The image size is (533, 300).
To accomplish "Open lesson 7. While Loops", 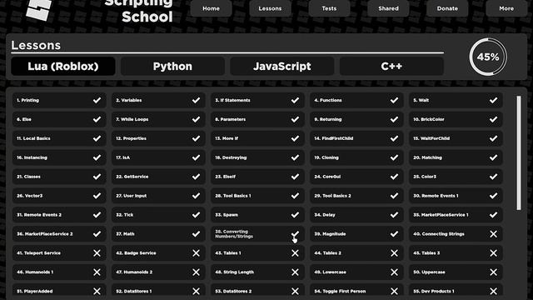I will tap(158, 119).
